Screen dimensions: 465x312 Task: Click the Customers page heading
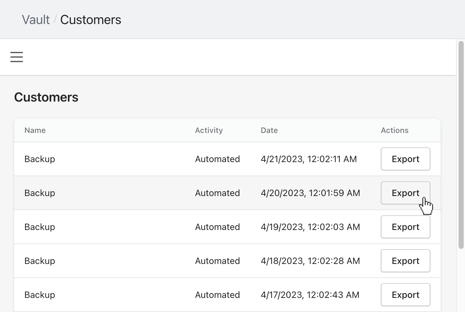pos(46,97)
